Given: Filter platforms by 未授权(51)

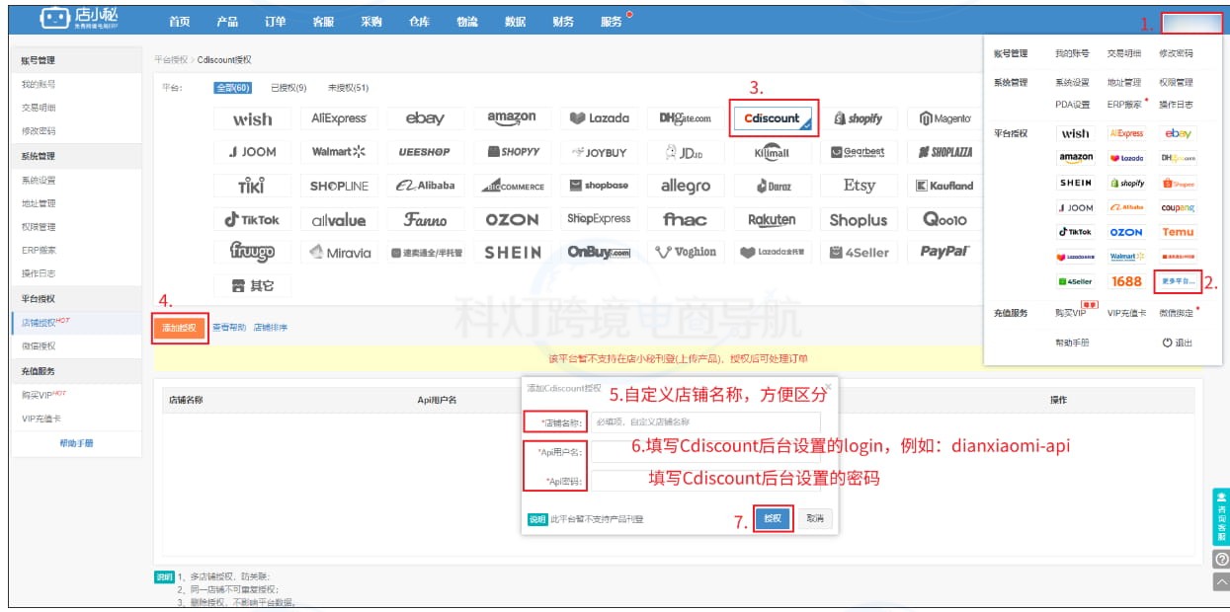Looking at the screenshot, I should tap(348, 88).
